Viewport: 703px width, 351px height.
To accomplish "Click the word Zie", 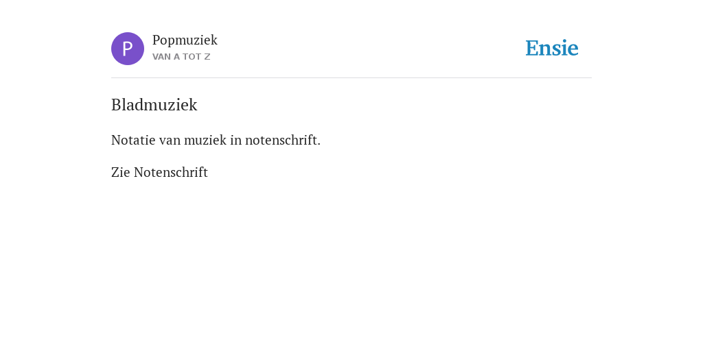I will pyautogui.click(x=121, y=172).
